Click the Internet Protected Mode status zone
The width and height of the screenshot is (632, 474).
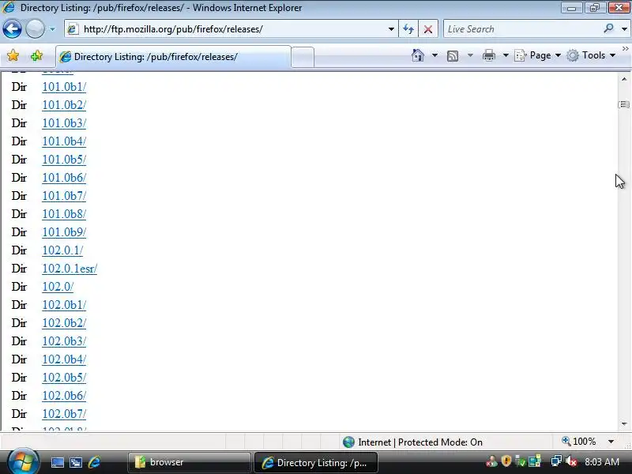tap(412, 442)
